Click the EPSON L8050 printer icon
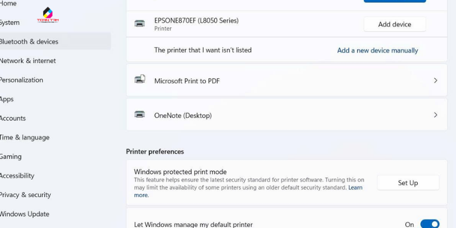The width and height of the screenshot is (456, 228). [140, 23]
